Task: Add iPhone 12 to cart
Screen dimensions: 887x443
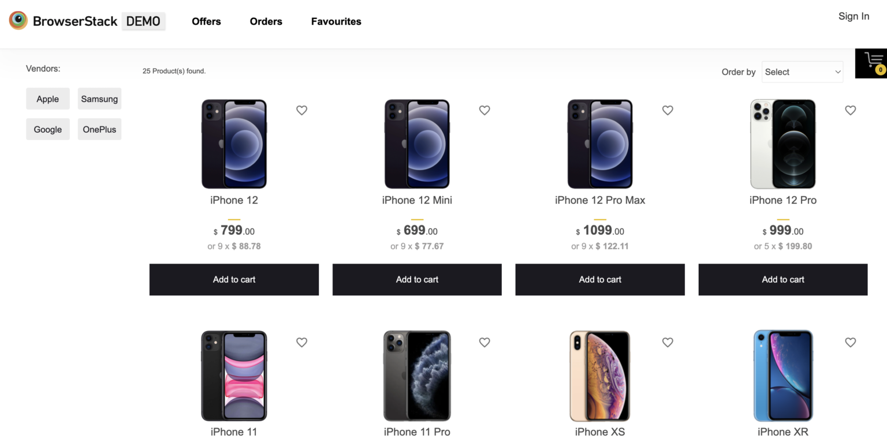Action: 234,280
